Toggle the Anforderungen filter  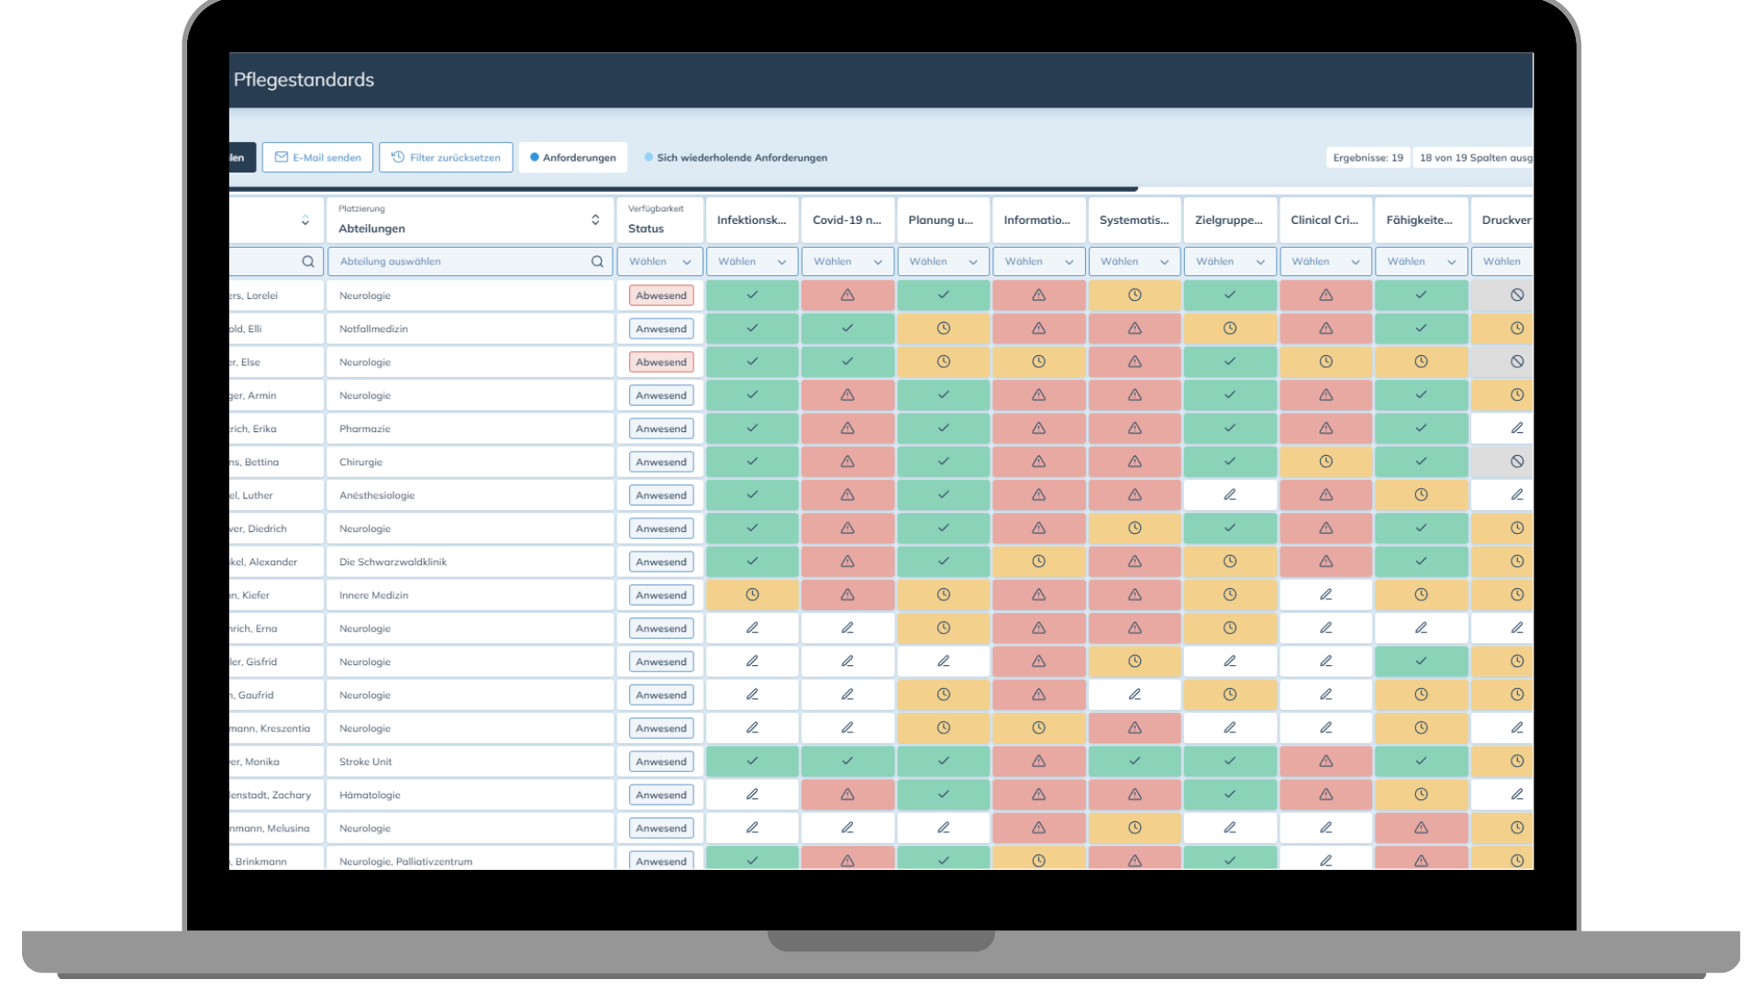(x=572, y=158)
